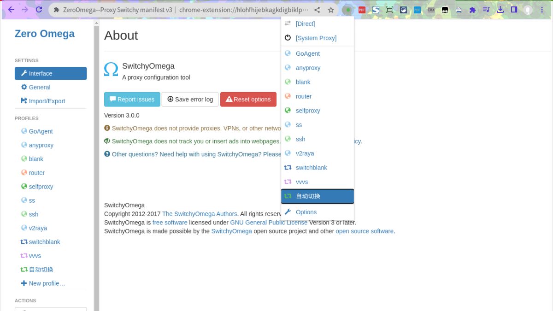Open the media controls music icon
Viewport: 553px width, 311px height.
click(x=486, y=10)
